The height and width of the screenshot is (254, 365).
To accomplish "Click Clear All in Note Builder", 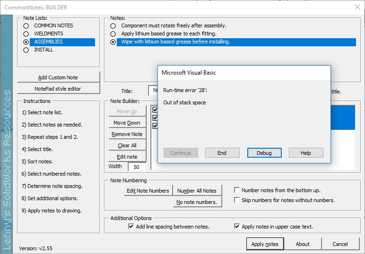I will (x=127, y=145).
